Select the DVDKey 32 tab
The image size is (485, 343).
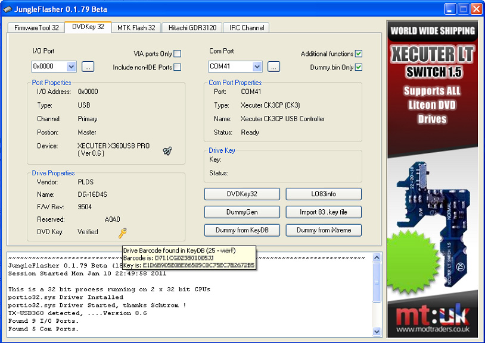[88, 27]
